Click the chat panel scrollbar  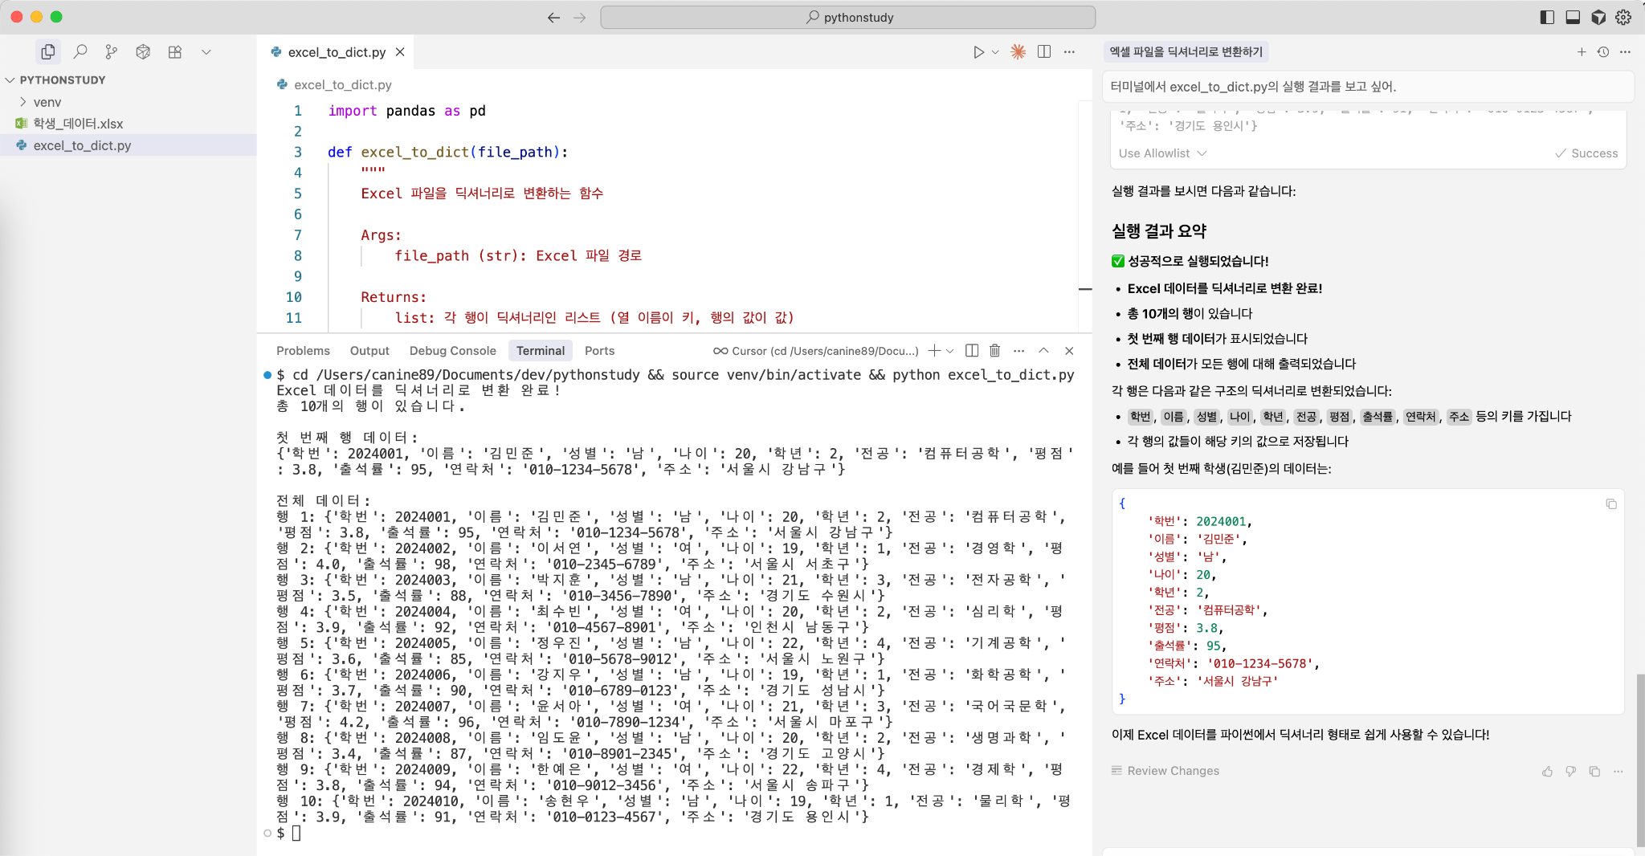coord(1640,760)
